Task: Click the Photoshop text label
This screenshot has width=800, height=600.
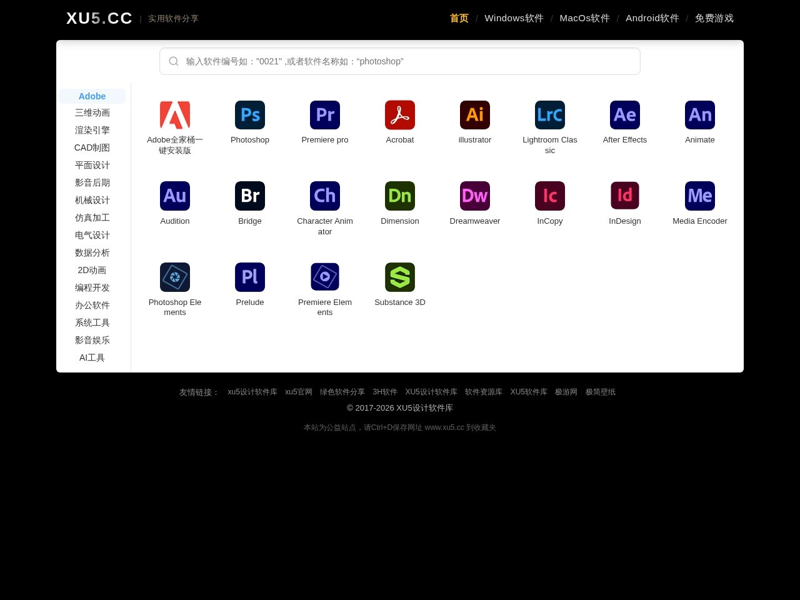Action: [x=250, y=140]
